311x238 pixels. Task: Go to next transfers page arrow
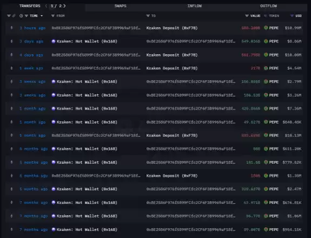click(x=64, y=6)
